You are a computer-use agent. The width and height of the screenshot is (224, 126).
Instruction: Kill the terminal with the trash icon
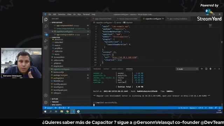click(x=210, y=69)
